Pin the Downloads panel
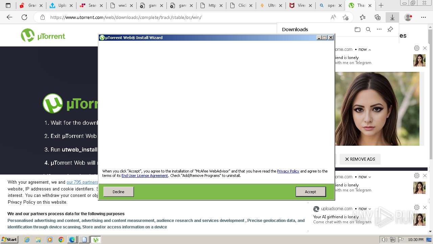 tap(390, 29)
